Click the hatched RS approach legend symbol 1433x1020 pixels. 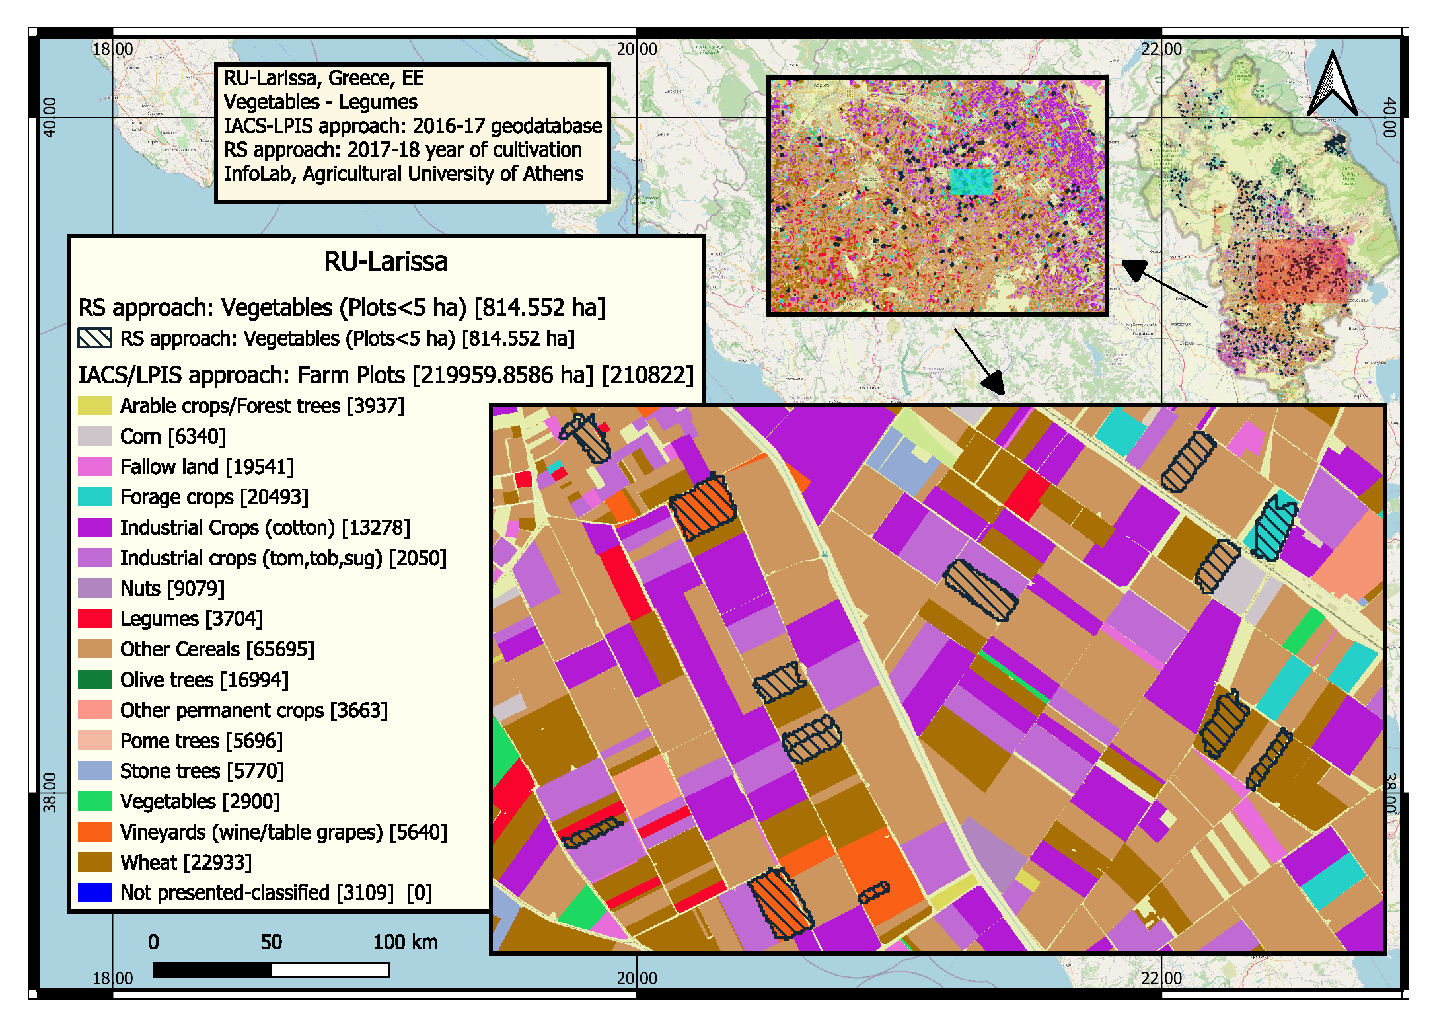[94, 338]
